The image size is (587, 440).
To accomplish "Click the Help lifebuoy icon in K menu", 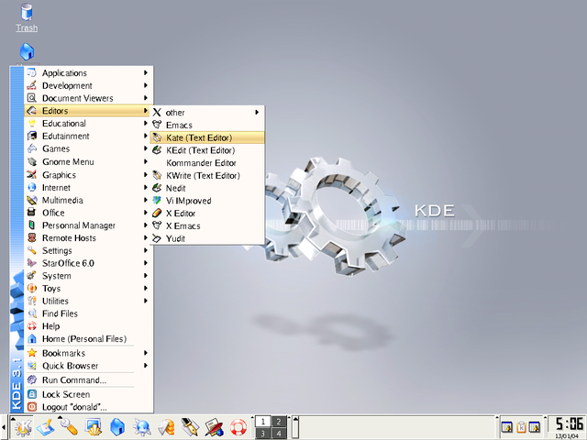I will tap(32, 326).
